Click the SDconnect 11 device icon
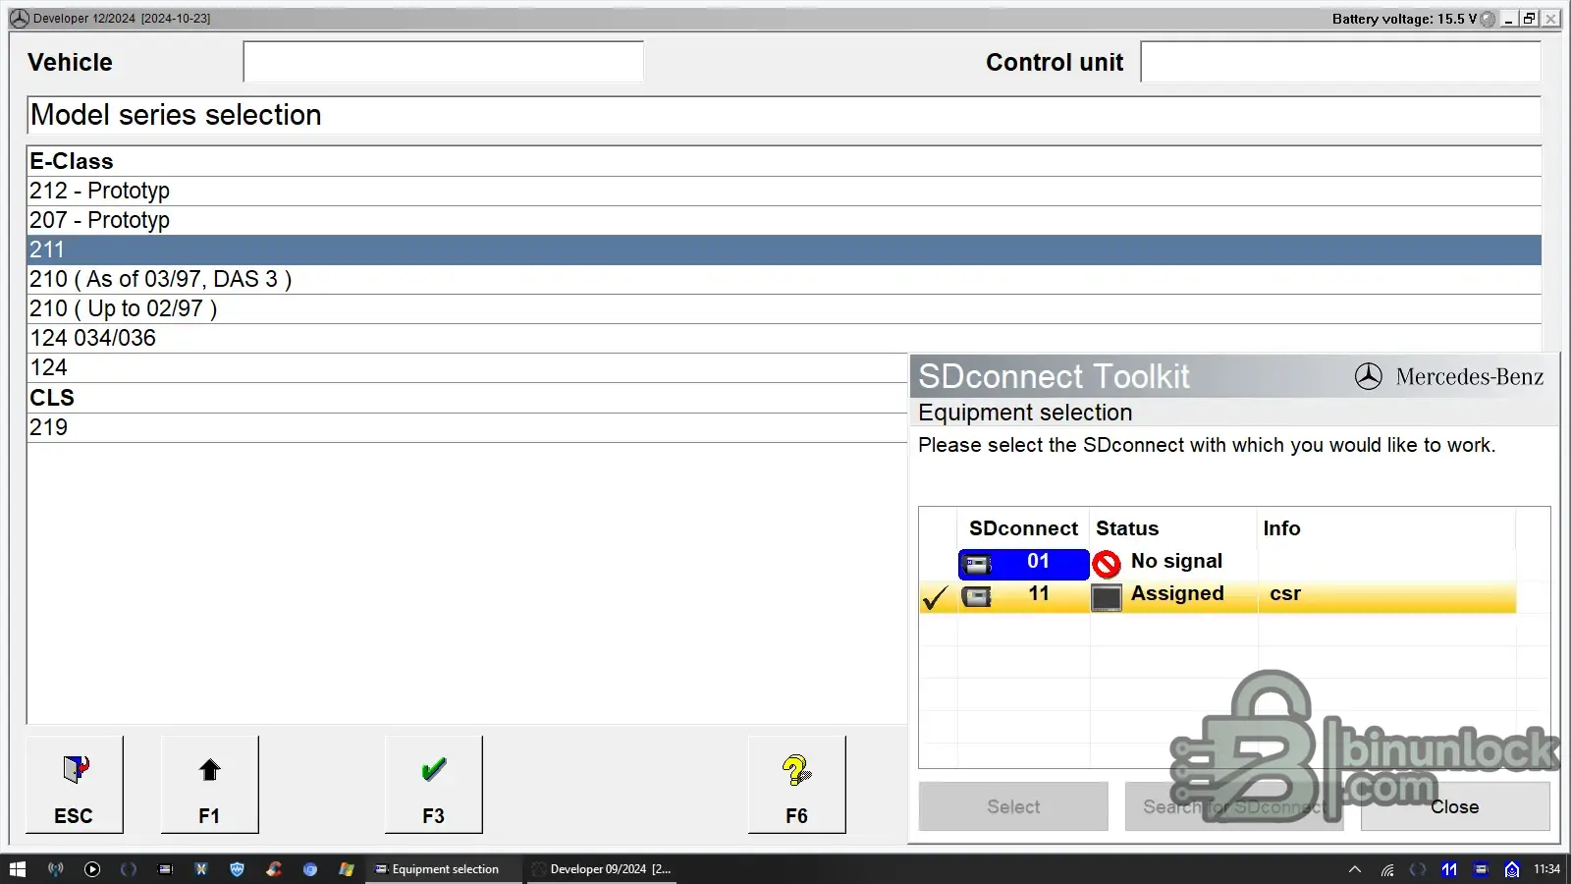 tap(976, 596)
